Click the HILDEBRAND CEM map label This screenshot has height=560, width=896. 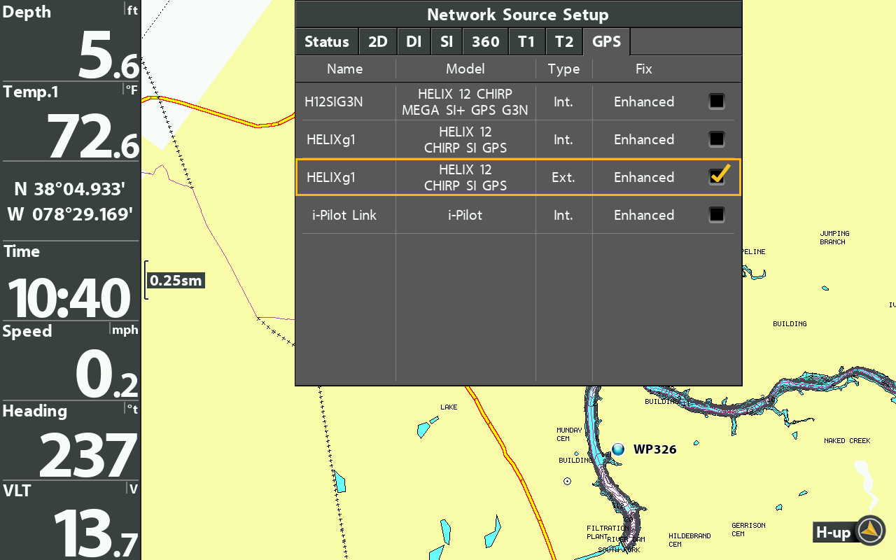[689, 540]
